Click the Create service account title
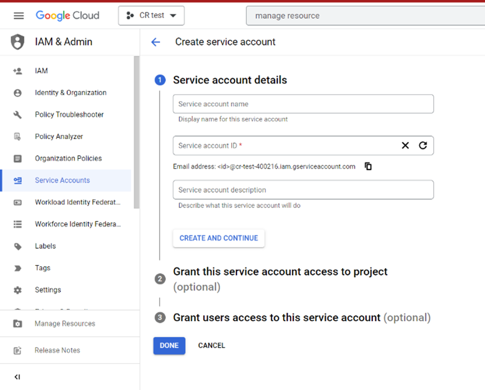485x390 pixels. 225,42
